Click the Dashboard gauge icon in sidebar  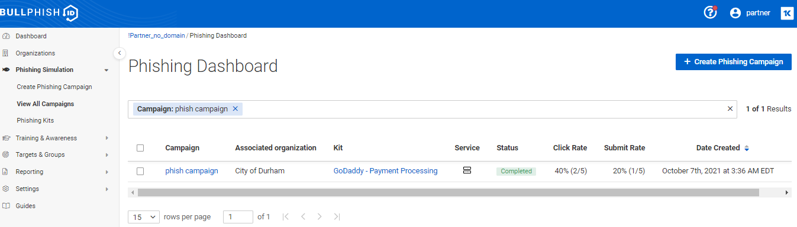(x=6, y=36)
